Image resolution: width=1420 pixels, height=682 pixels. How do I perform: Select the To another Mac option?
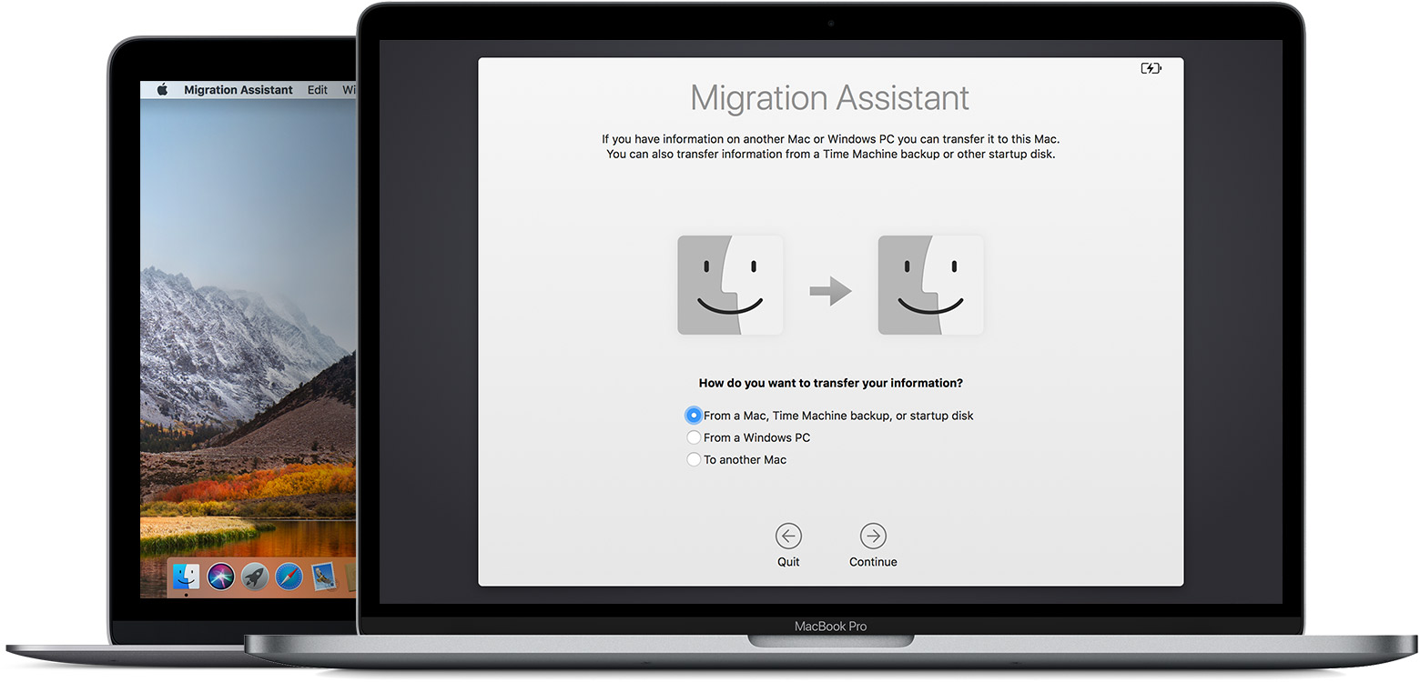pyautogui.click(x=694, y=459)
